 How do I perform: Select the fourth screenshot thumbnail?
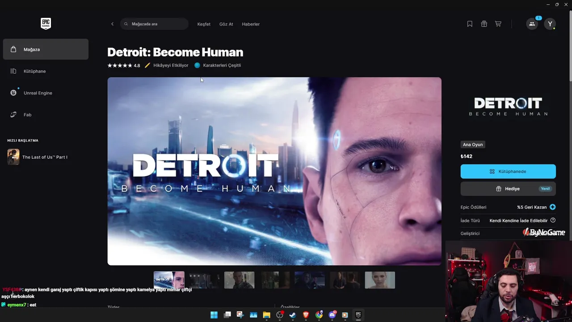click(x=274, y=280)
